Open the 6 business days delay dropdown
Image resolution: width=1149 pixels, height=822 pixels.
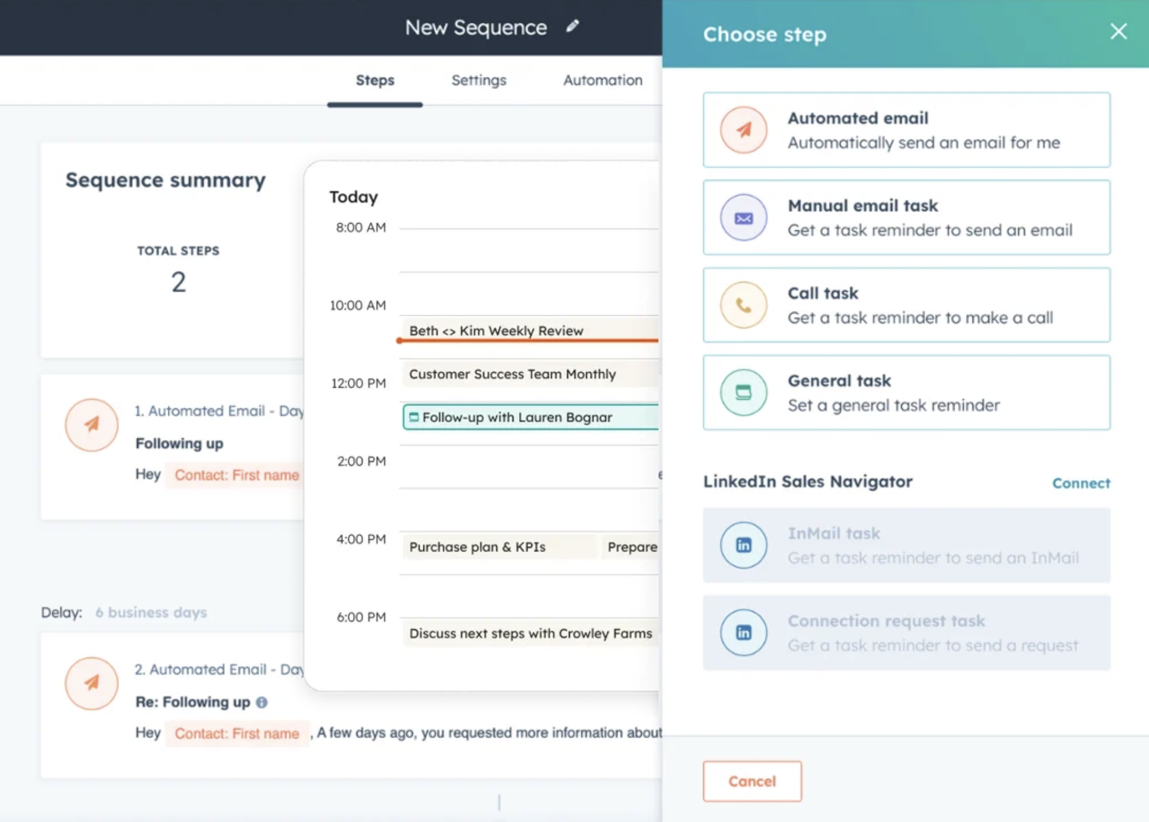(x=151, y=612)
